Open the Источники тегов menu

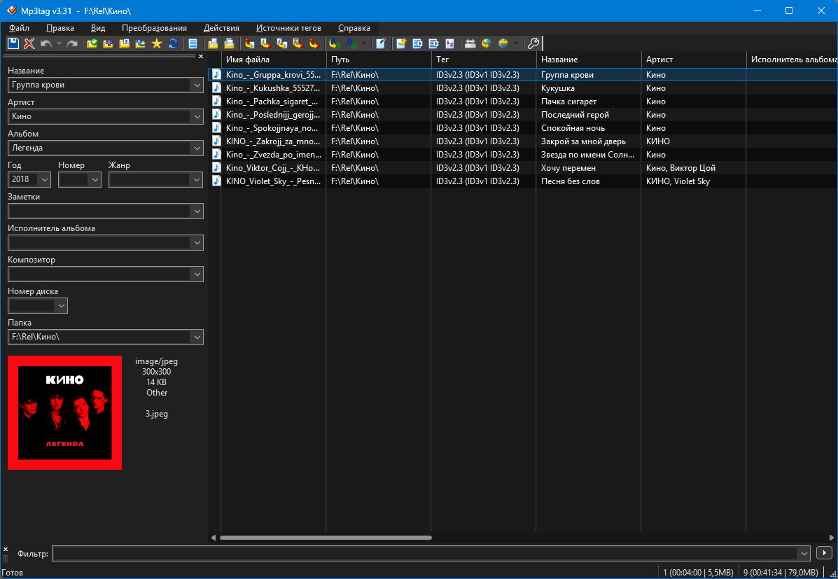288,28
